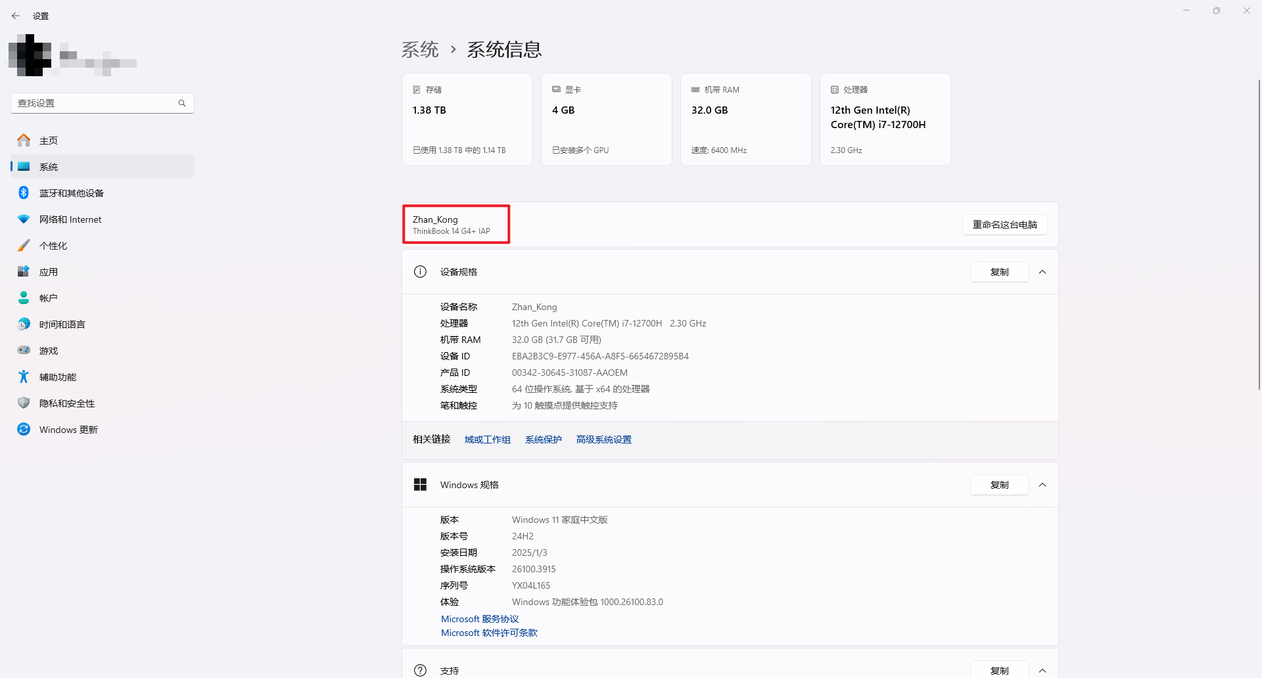This screenshot has width=1262, height=678.
Task: Go back using the arrow icon
Action: coord(16,16)
